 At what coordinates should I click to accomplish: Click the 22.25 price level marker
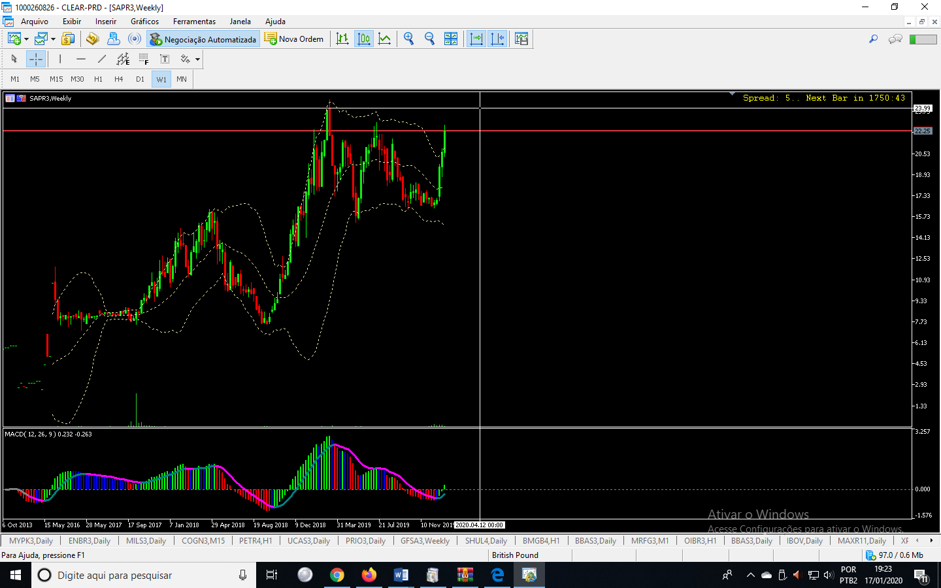(x=923, y=131)
